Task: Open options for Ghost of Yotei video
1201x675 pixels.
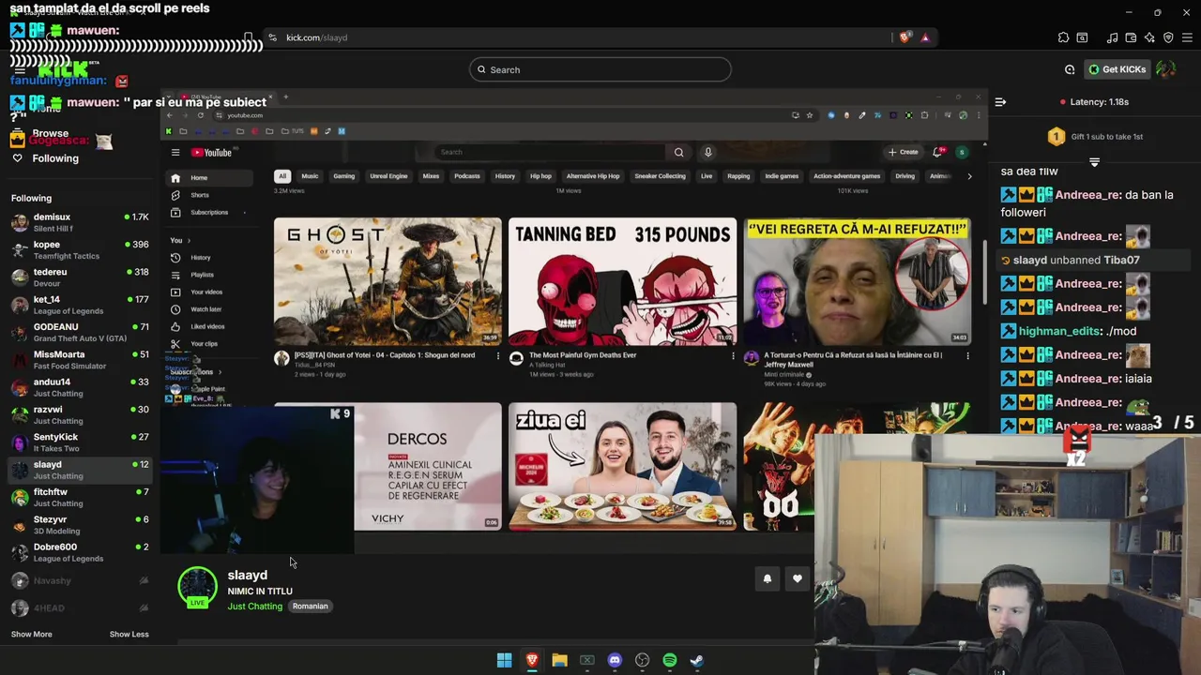Action: tap(498, 356)
